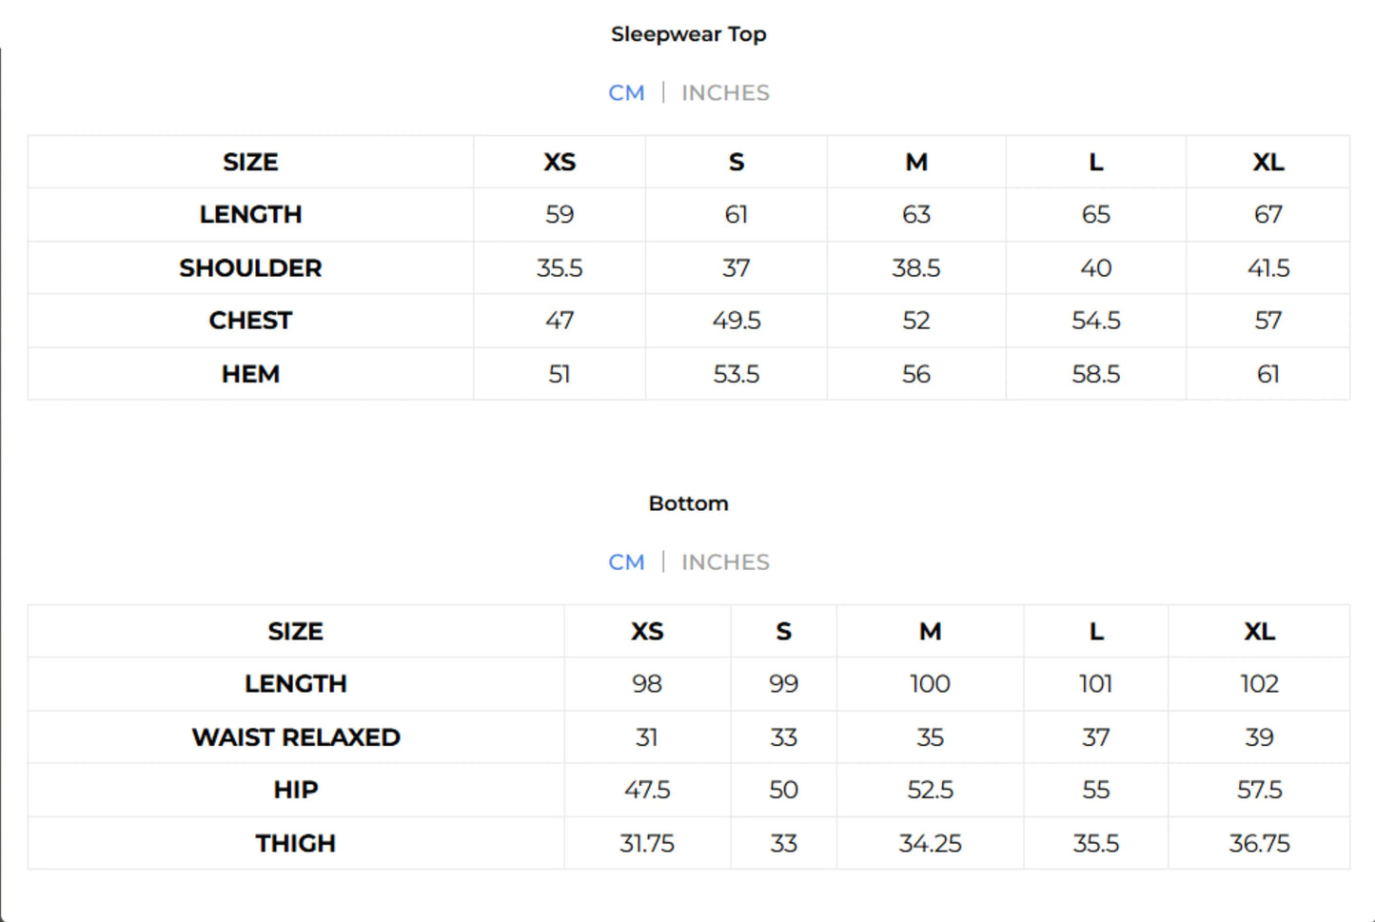Click LENGTH row label in Sleepwear Top table
The image size is (1375, 922).
click(250, 215)
